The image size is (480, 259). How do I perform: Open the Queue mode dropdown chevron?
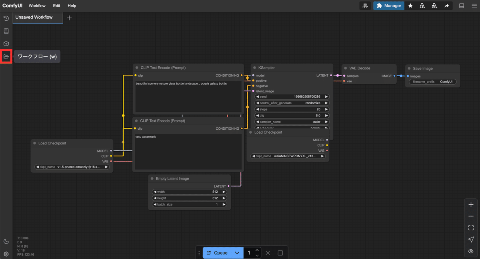click(x=237, y=253)
